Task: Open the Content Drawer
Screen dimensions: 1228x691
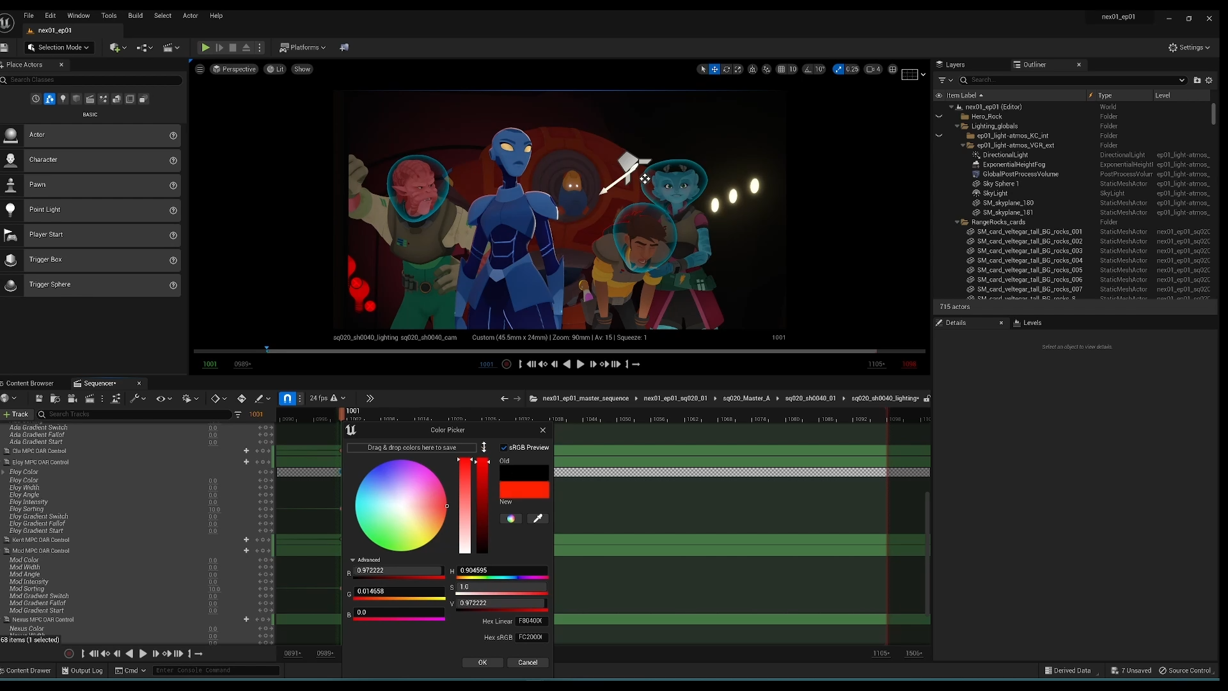Action: pyautogui.click(x=26, y=671)
